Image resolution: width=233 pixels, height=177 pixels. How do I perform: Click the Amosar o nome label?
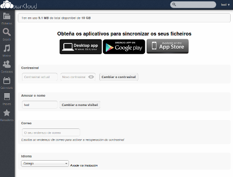click(33, 96)
